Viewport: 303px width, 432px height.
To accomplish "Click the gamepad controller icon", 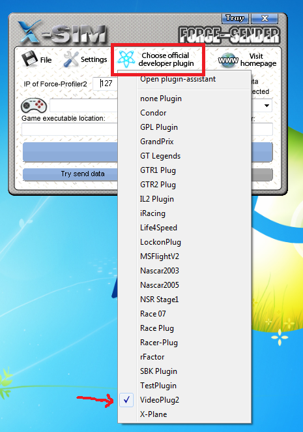I will pyautogui.click(x=34, y=106).
